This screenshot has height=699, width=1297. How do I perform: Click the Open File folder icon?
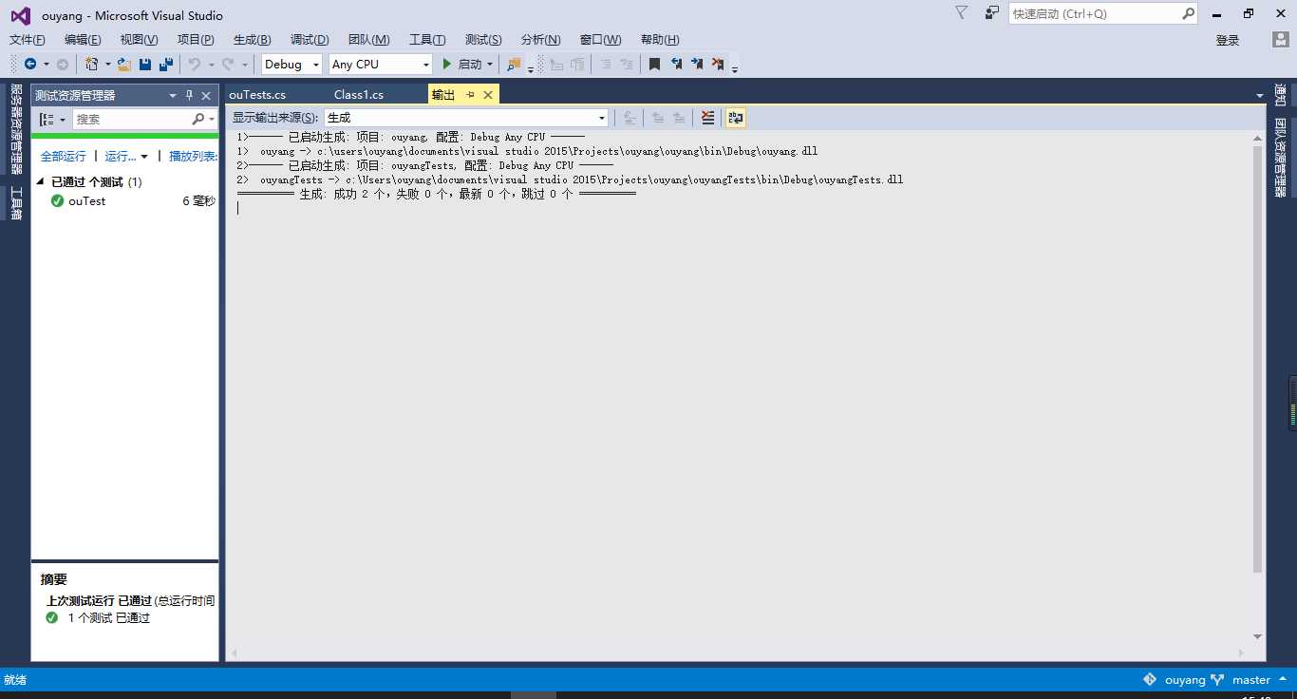(x=124, y=64)
